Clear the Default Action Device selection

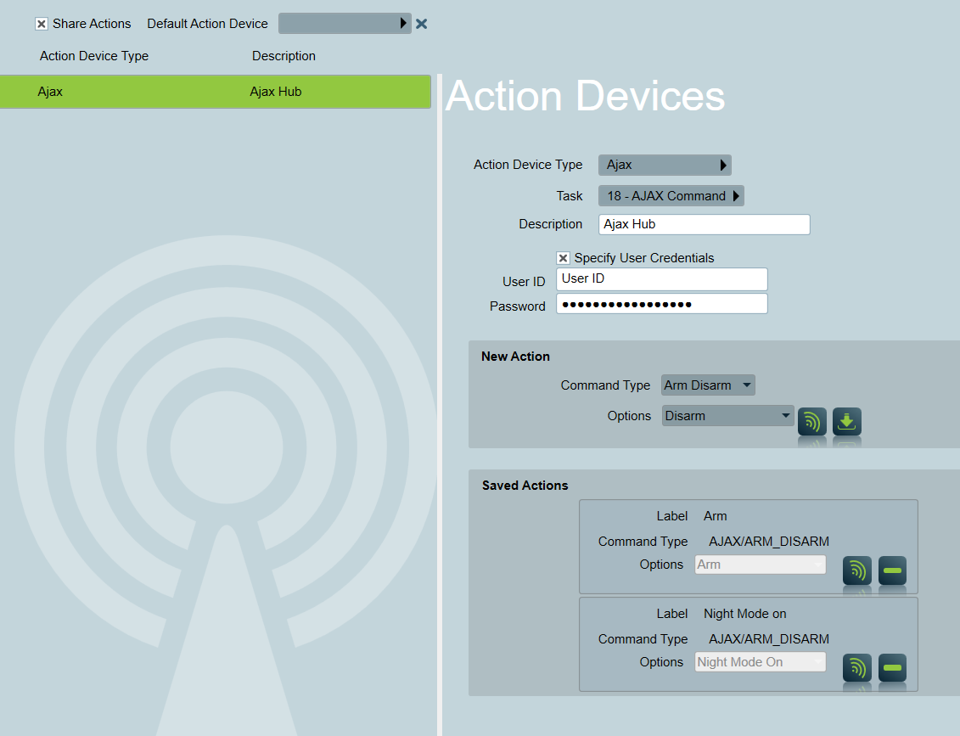click(x=421, y=24)
